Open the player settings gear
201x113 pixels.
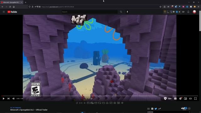pos(180,99)
